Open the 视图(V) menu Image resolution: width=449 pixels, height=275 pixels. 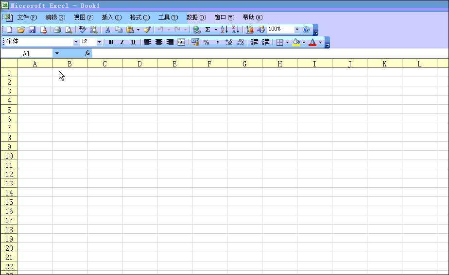pos(83,17)
